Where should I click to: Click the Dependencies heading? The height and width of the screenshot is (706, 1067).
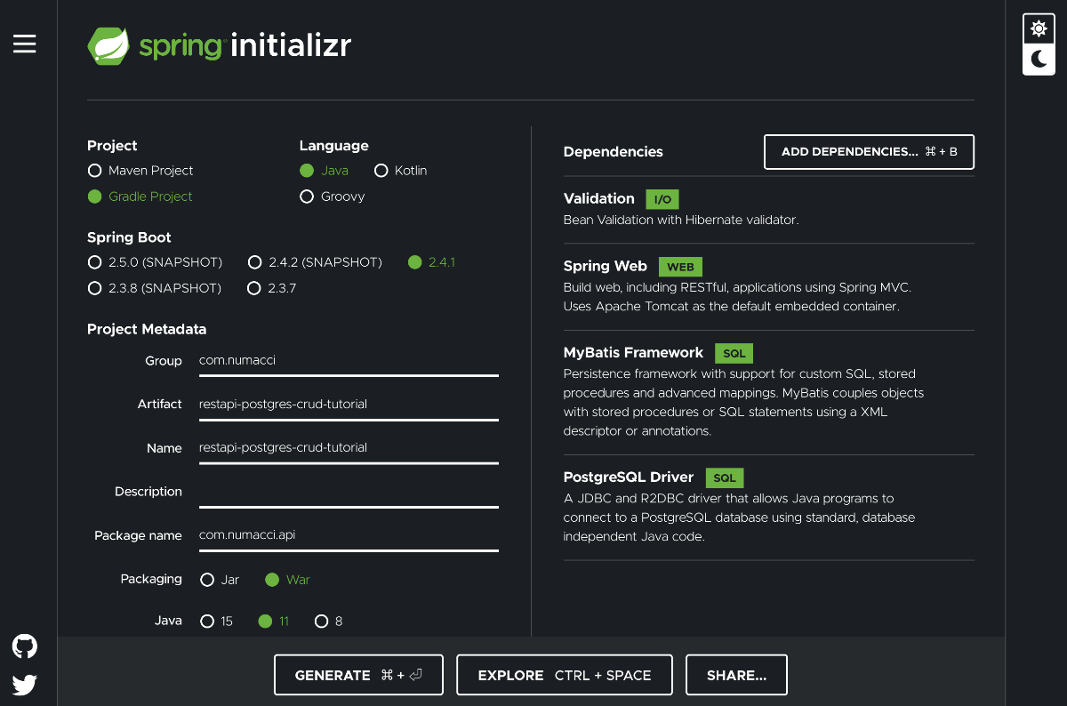614,152
